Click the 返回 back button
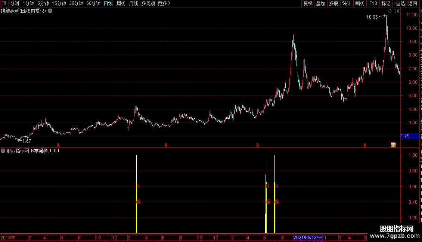 click(x=413, y=3)
